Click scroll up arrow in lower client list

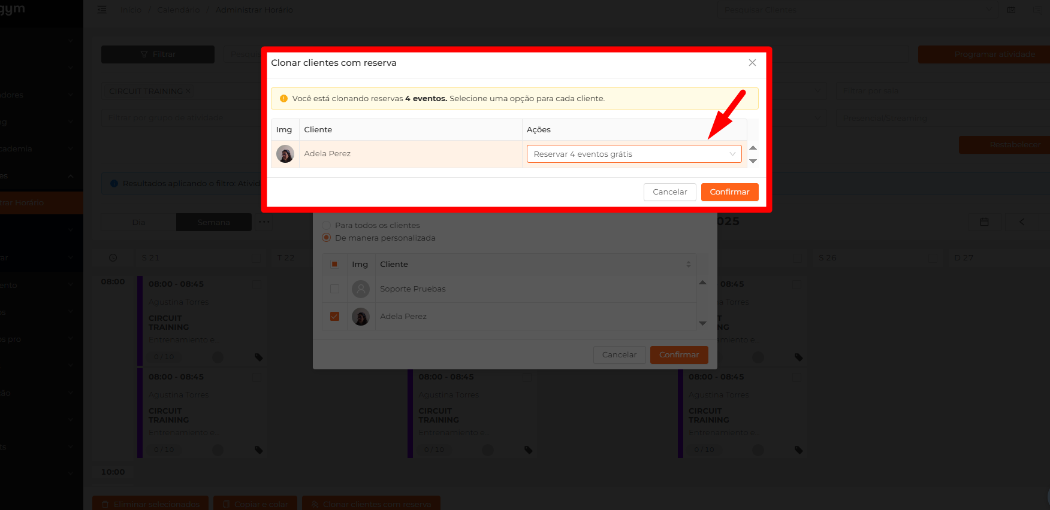[703, 283]
